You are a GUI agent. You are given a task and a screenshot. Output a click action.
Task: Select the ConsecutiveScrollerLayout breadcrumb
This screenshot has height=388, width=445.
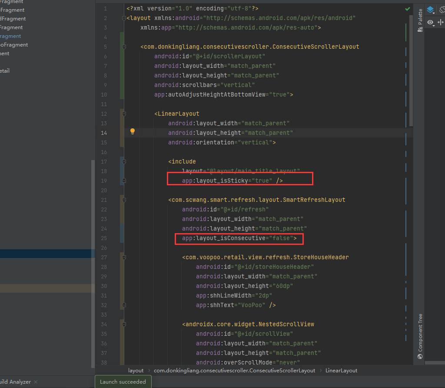click(x=234, y=371)
